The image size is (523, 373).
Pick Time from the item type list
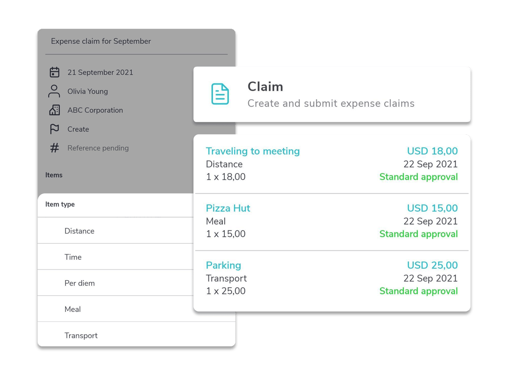73,256
